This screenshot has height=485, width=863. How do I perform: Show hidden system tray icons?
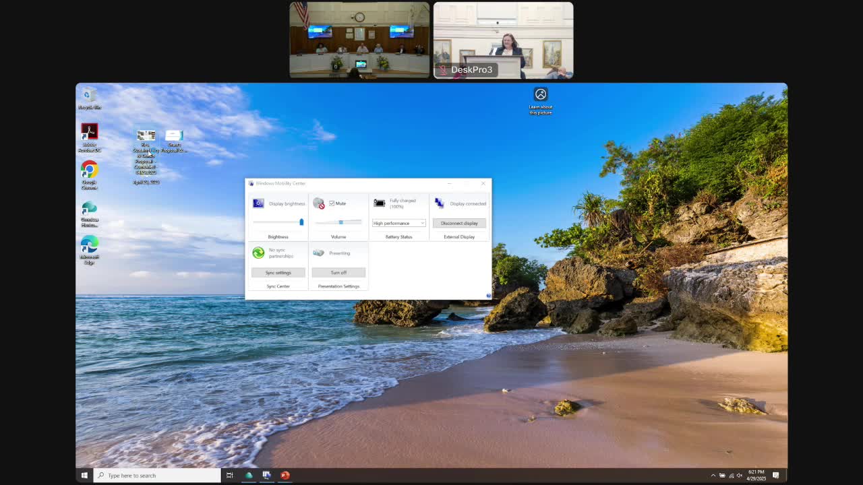(713, 476)
